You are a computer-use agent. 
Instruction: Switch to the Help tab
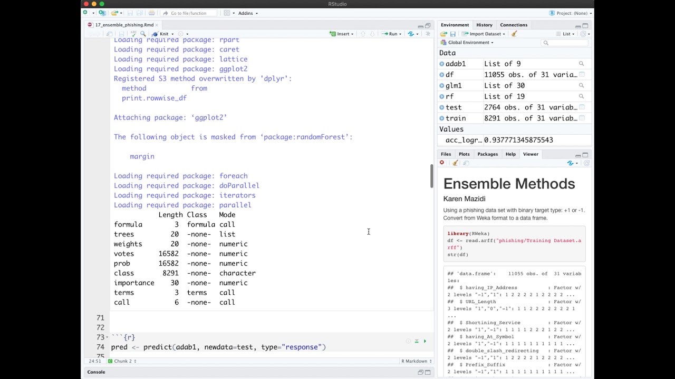tap(510, 154)
